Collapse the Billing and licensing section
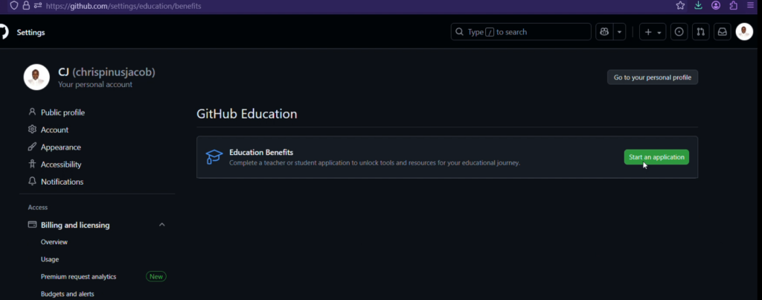Screen dimensions: 762x300 pyautogui.click(x=162, y=225)
